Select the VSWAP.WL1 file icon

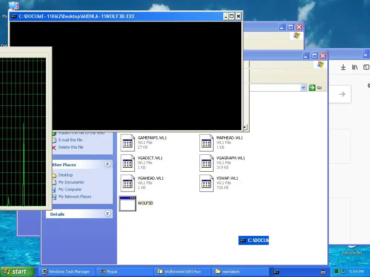(206, 183)
